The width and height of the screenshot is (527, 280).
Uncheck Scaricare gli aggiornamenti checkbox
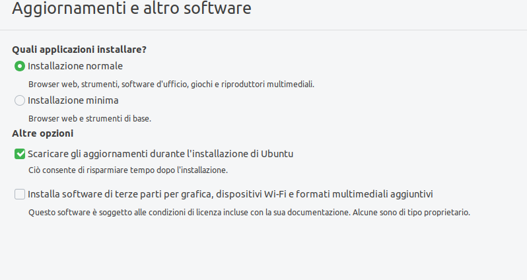20,154
